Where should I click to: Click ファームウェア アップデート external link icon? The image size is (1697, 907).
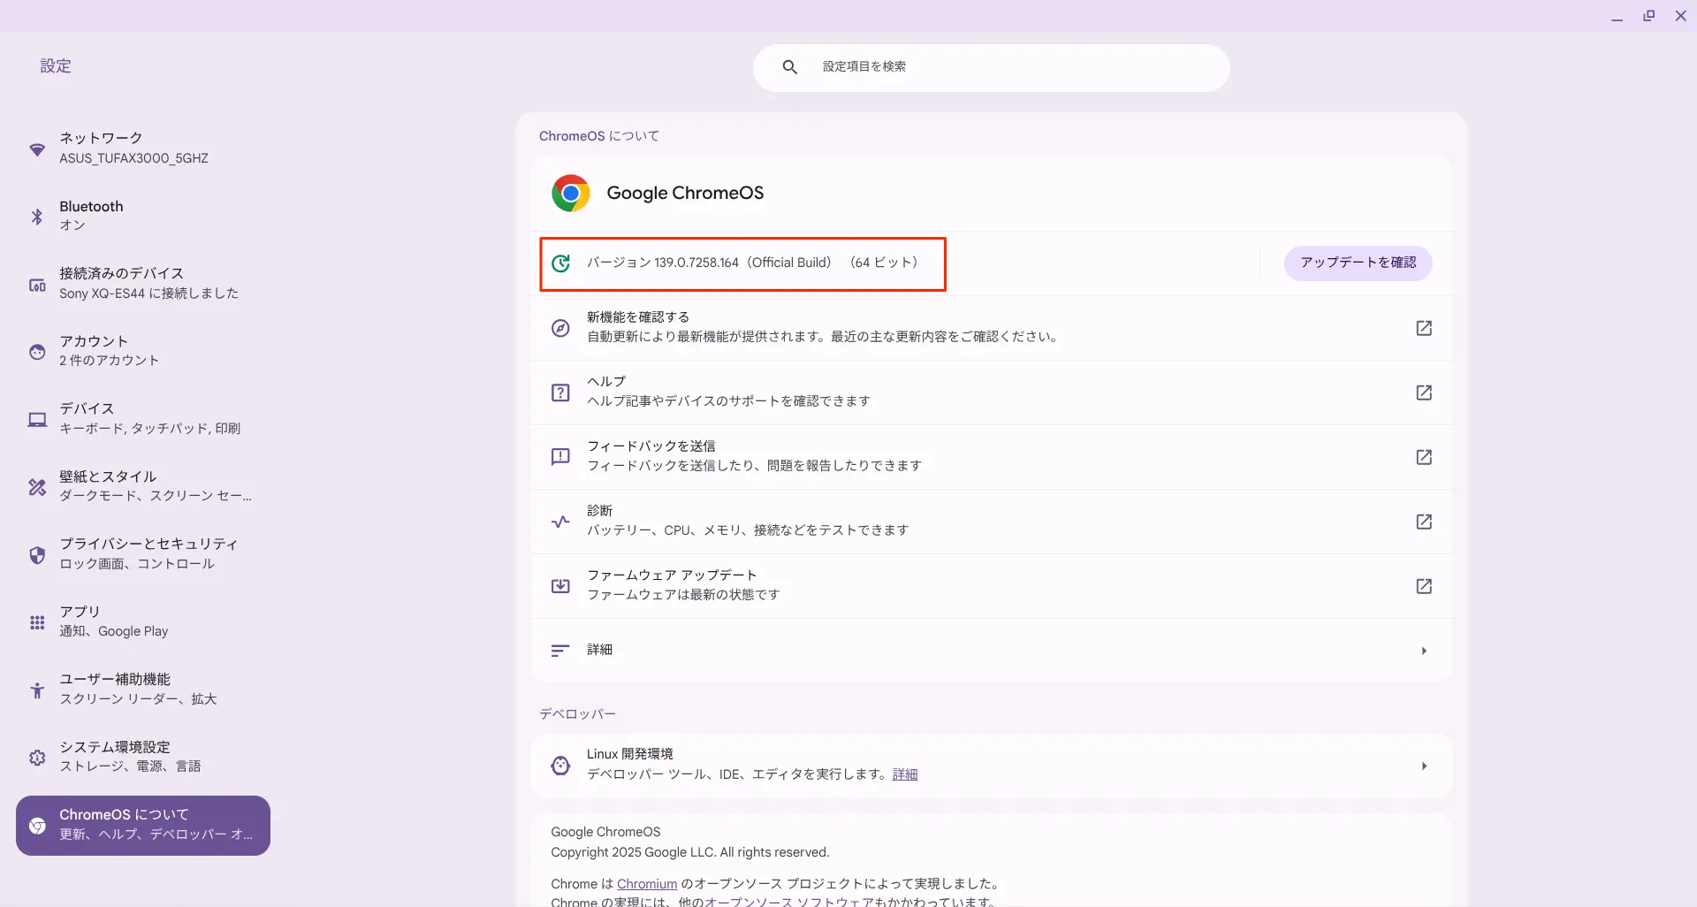1423,586
